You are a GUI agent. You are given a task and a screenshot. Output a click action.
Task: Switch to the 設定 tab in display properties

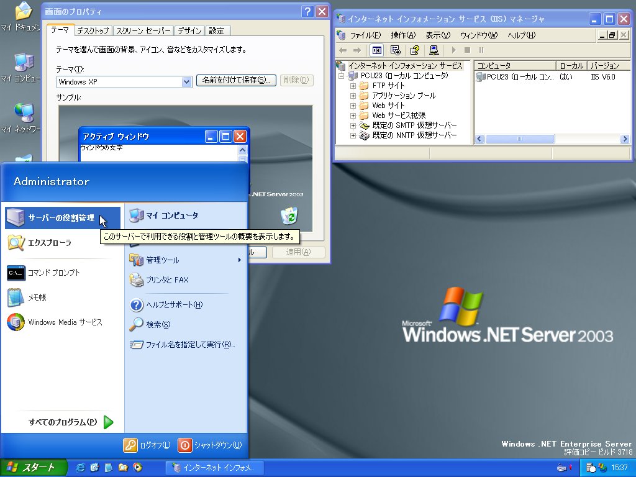coord(217,31)
